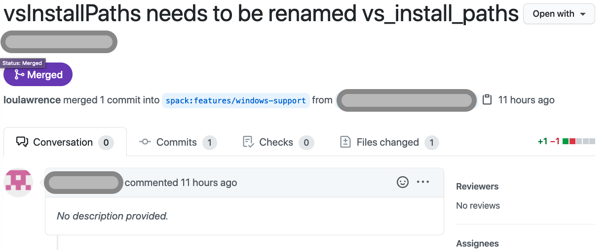Click the merge icon inside Merged badge
Image resolution: width=609 pixels, height=250 pixels.
tap(19, 75)
